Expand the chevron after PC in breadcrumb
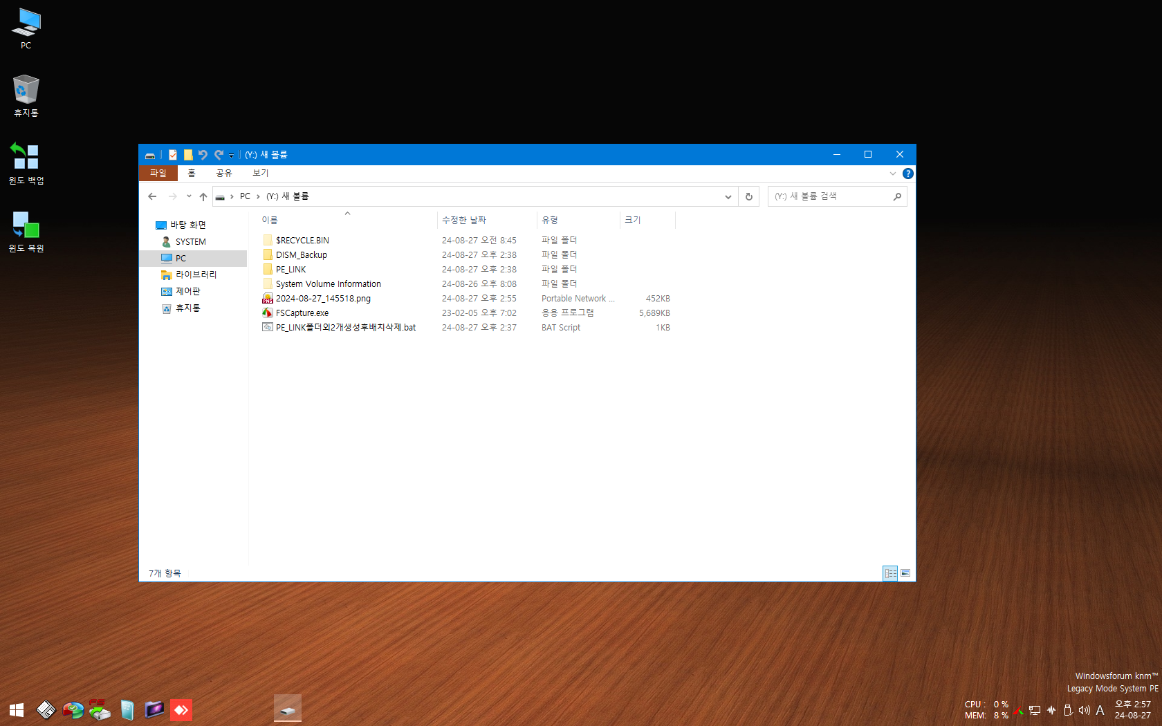1162x726 pixels. pos(258,197)
